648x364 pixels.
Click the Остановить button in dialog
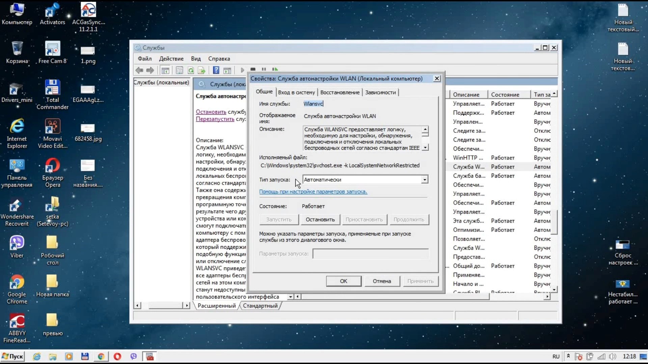point(320,219)
